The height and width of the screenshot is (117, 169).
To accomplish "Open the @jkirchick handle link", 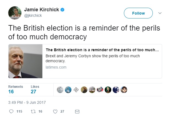I will [33, 15].
